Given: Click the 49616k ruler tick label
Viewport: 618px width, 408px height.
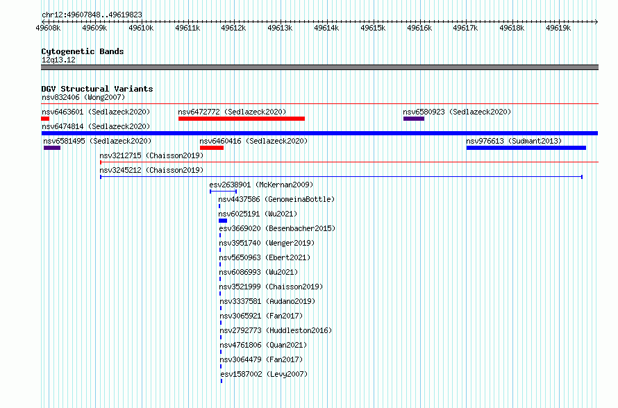Looking at the screenshot, I should 419,28.
